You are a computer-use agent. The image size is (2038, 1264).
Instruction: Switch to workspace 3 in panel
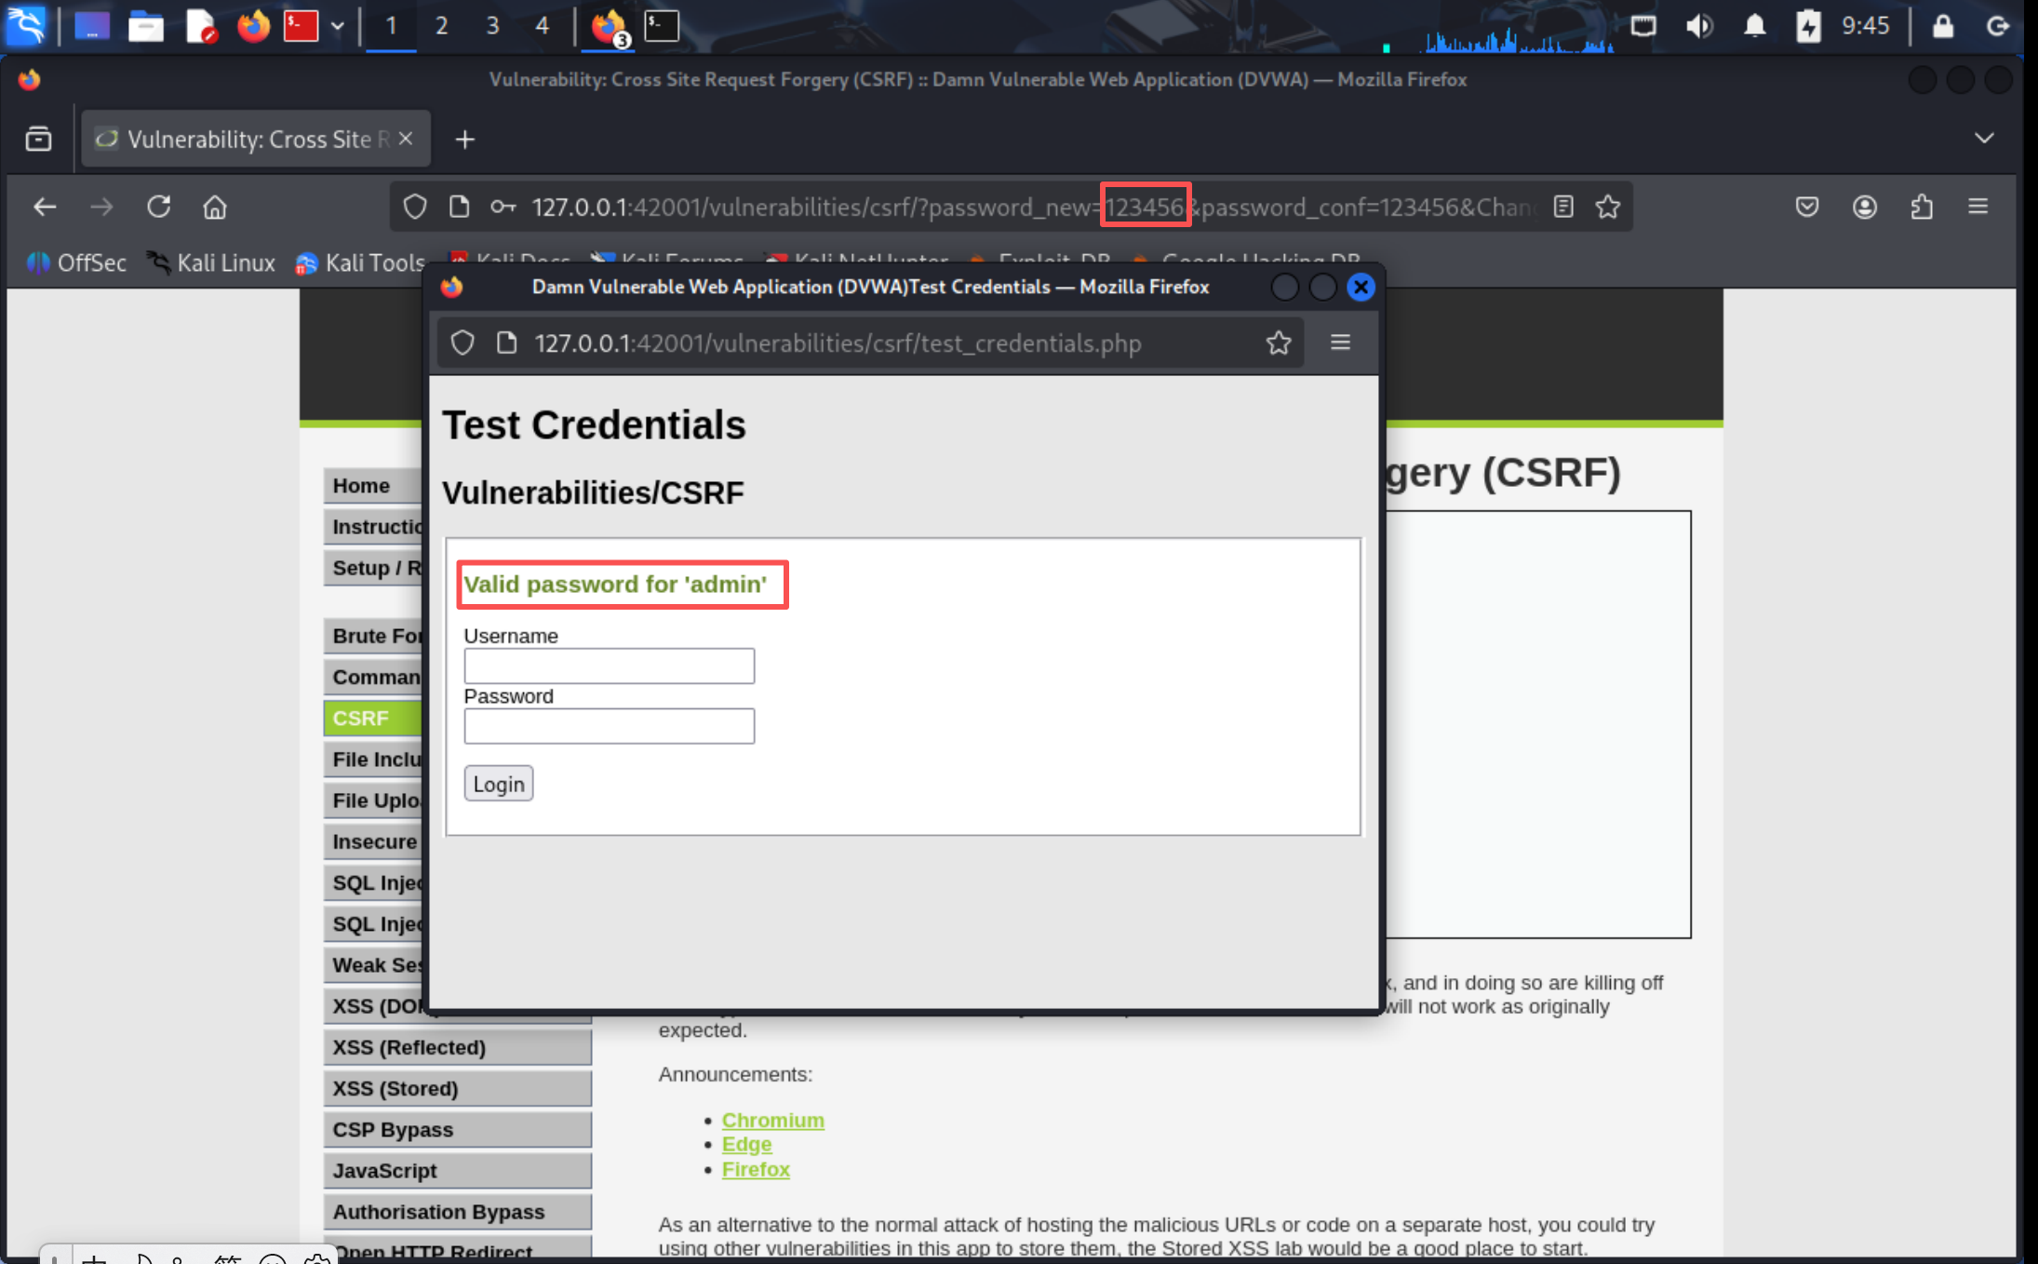click(x=492, y=26)
